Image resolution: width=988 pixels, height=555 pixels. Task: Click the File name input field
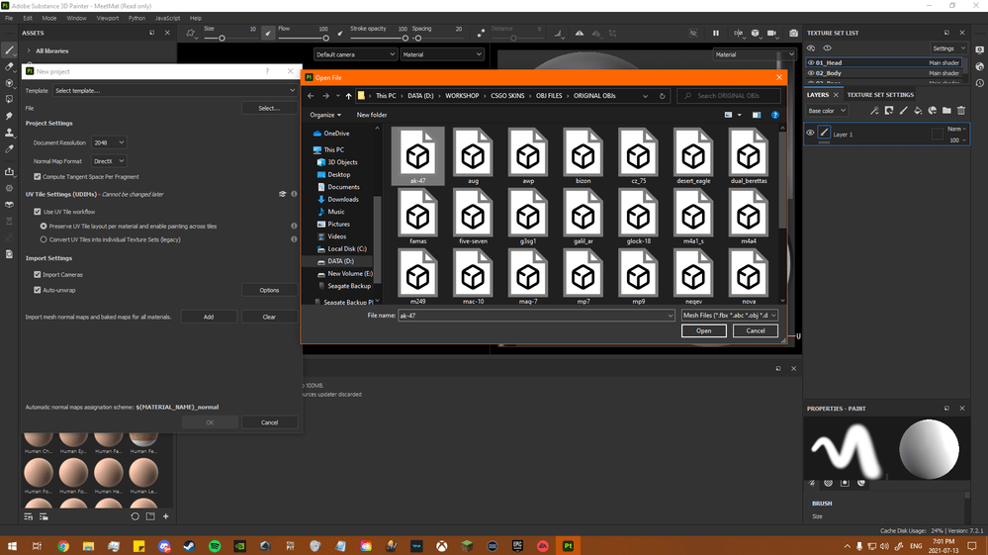[x=536, y=316]
